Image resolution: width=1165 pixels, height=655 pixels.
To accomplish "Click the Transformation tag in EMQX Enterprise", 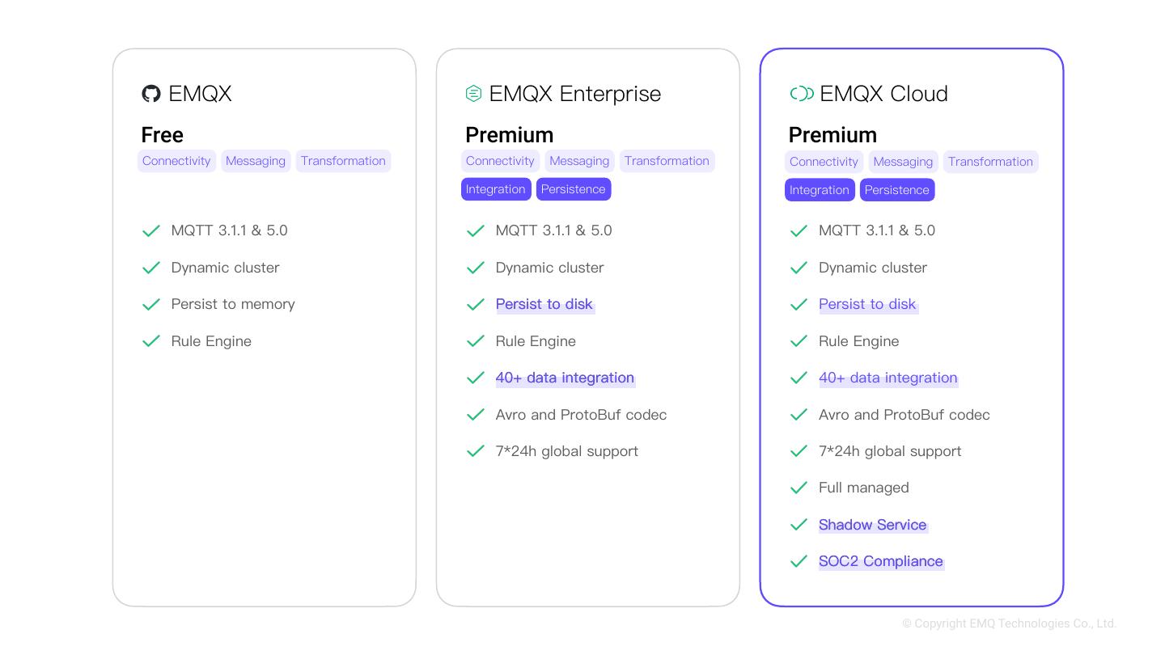I will 667,161.
